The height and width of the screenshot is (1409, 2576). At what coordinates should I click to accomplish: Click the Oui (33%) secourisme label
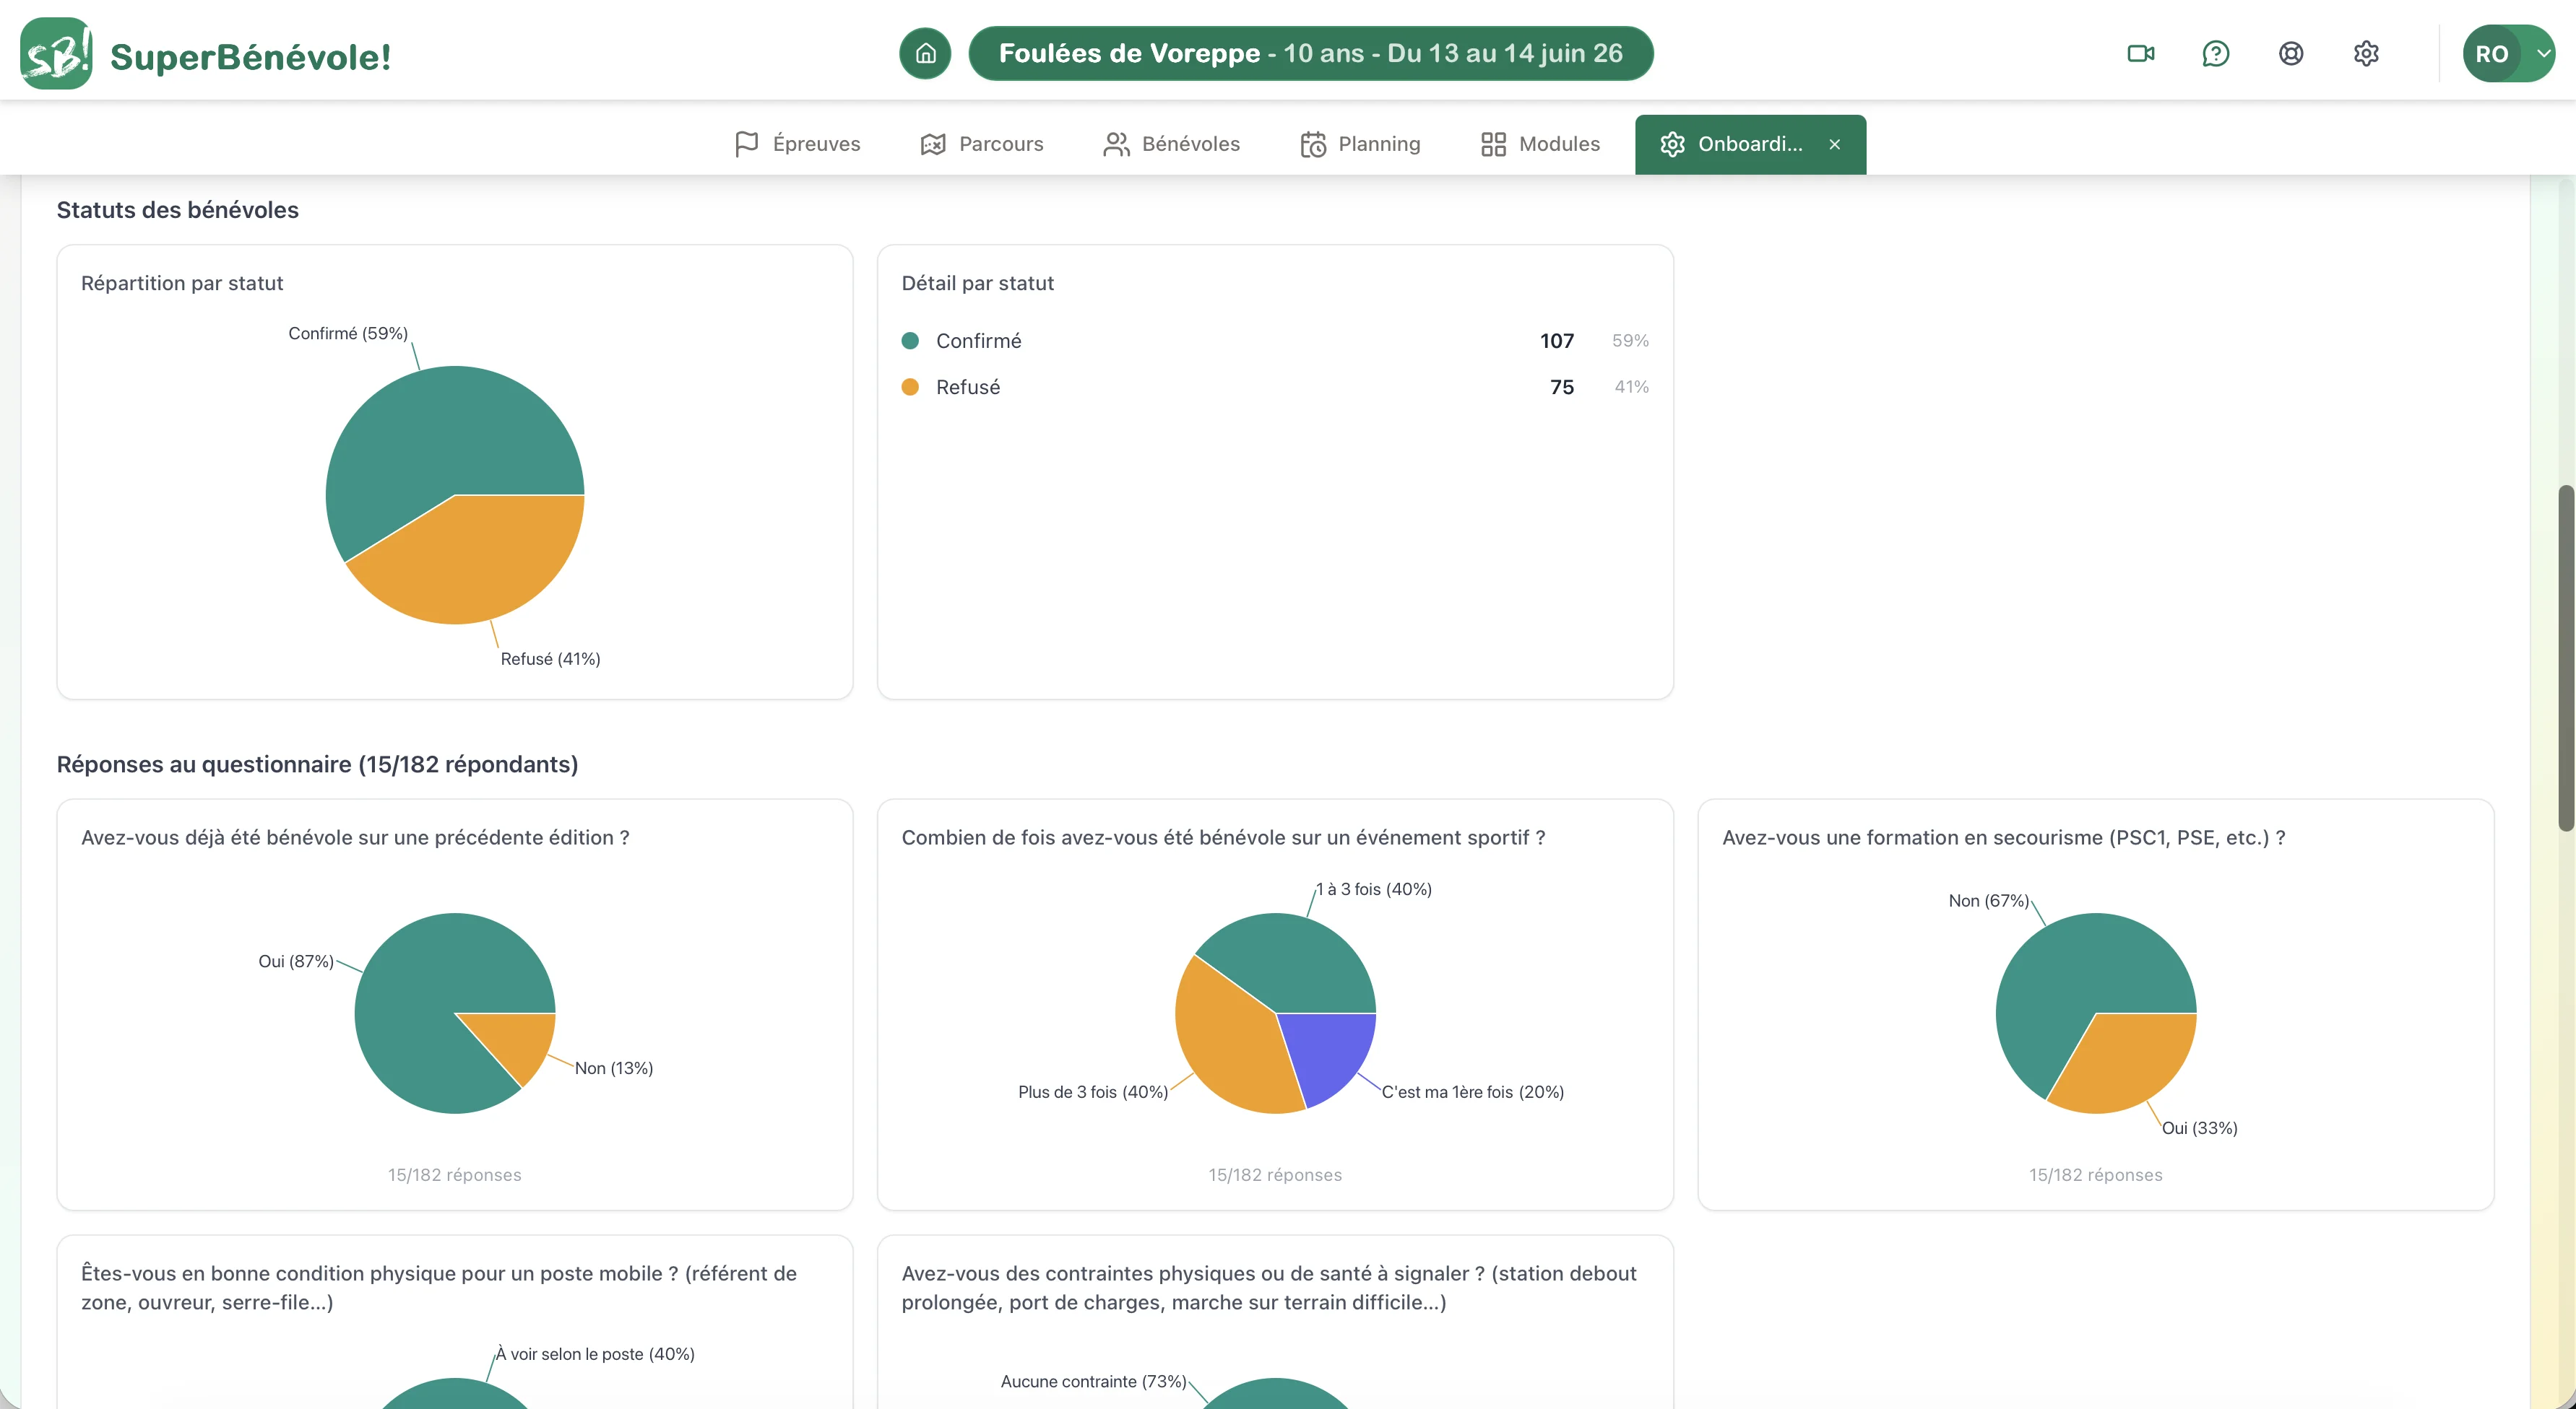click(x=2199, y=1127)
